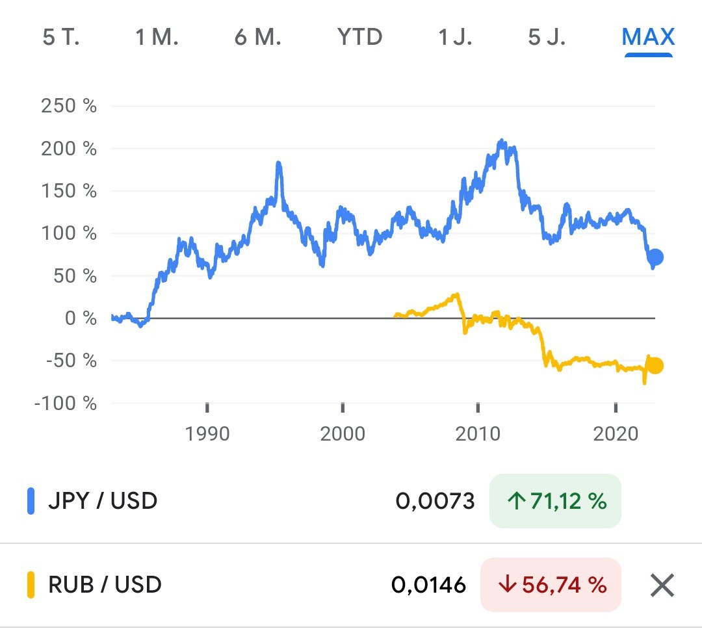
Task: Click the blue endpoint dot on chart
Action: pyautogui.click(x=655, y=257)
